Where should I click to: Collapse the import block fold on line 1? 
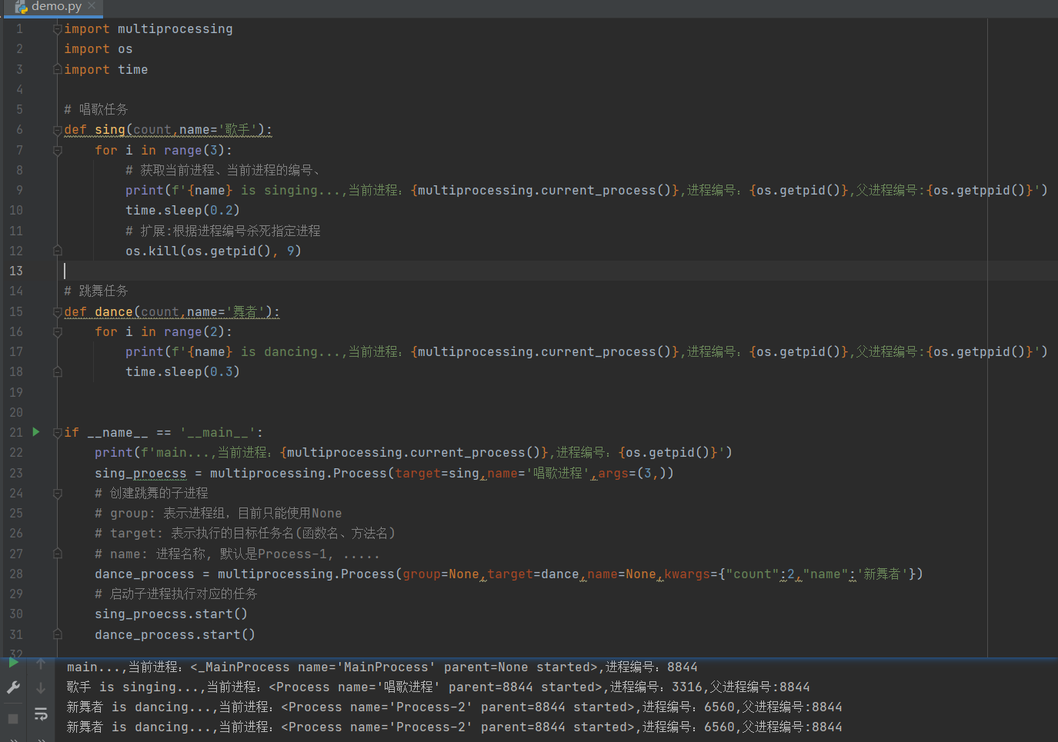click(57, 29)
